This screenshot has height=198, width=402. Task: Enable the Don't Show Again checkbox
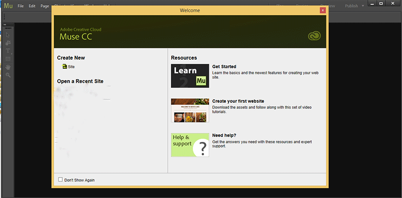(x=60, y=179)
